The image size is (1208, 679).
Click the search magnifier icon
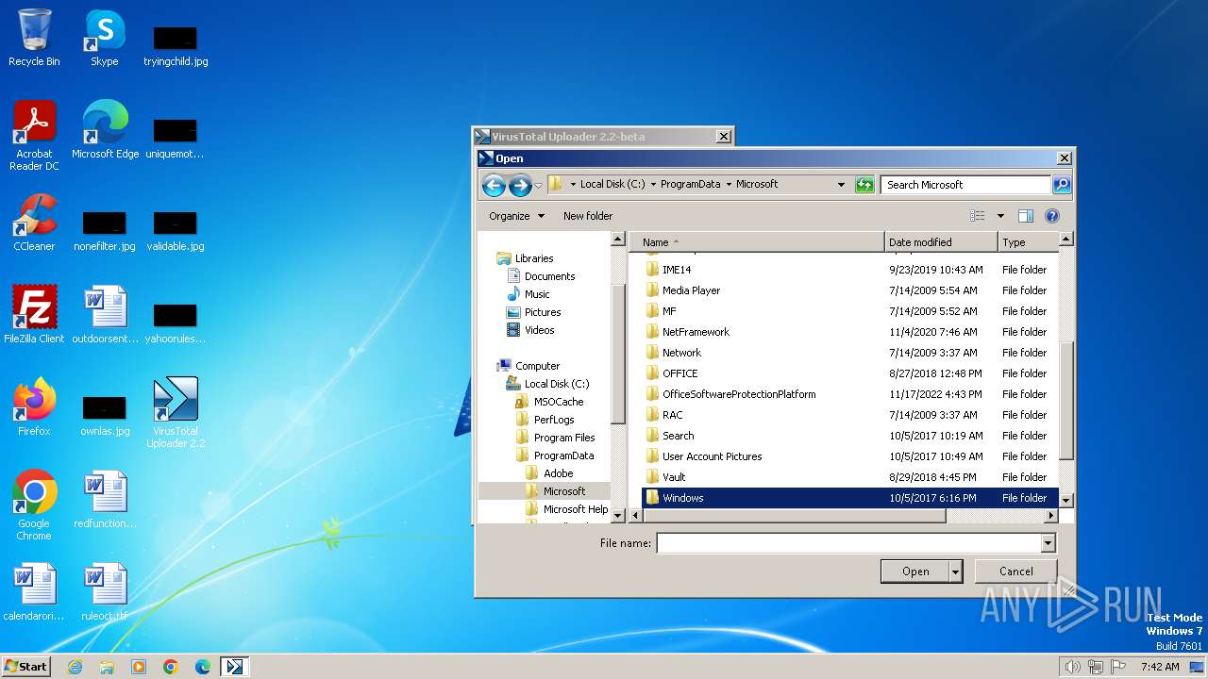click(1062, 185)
